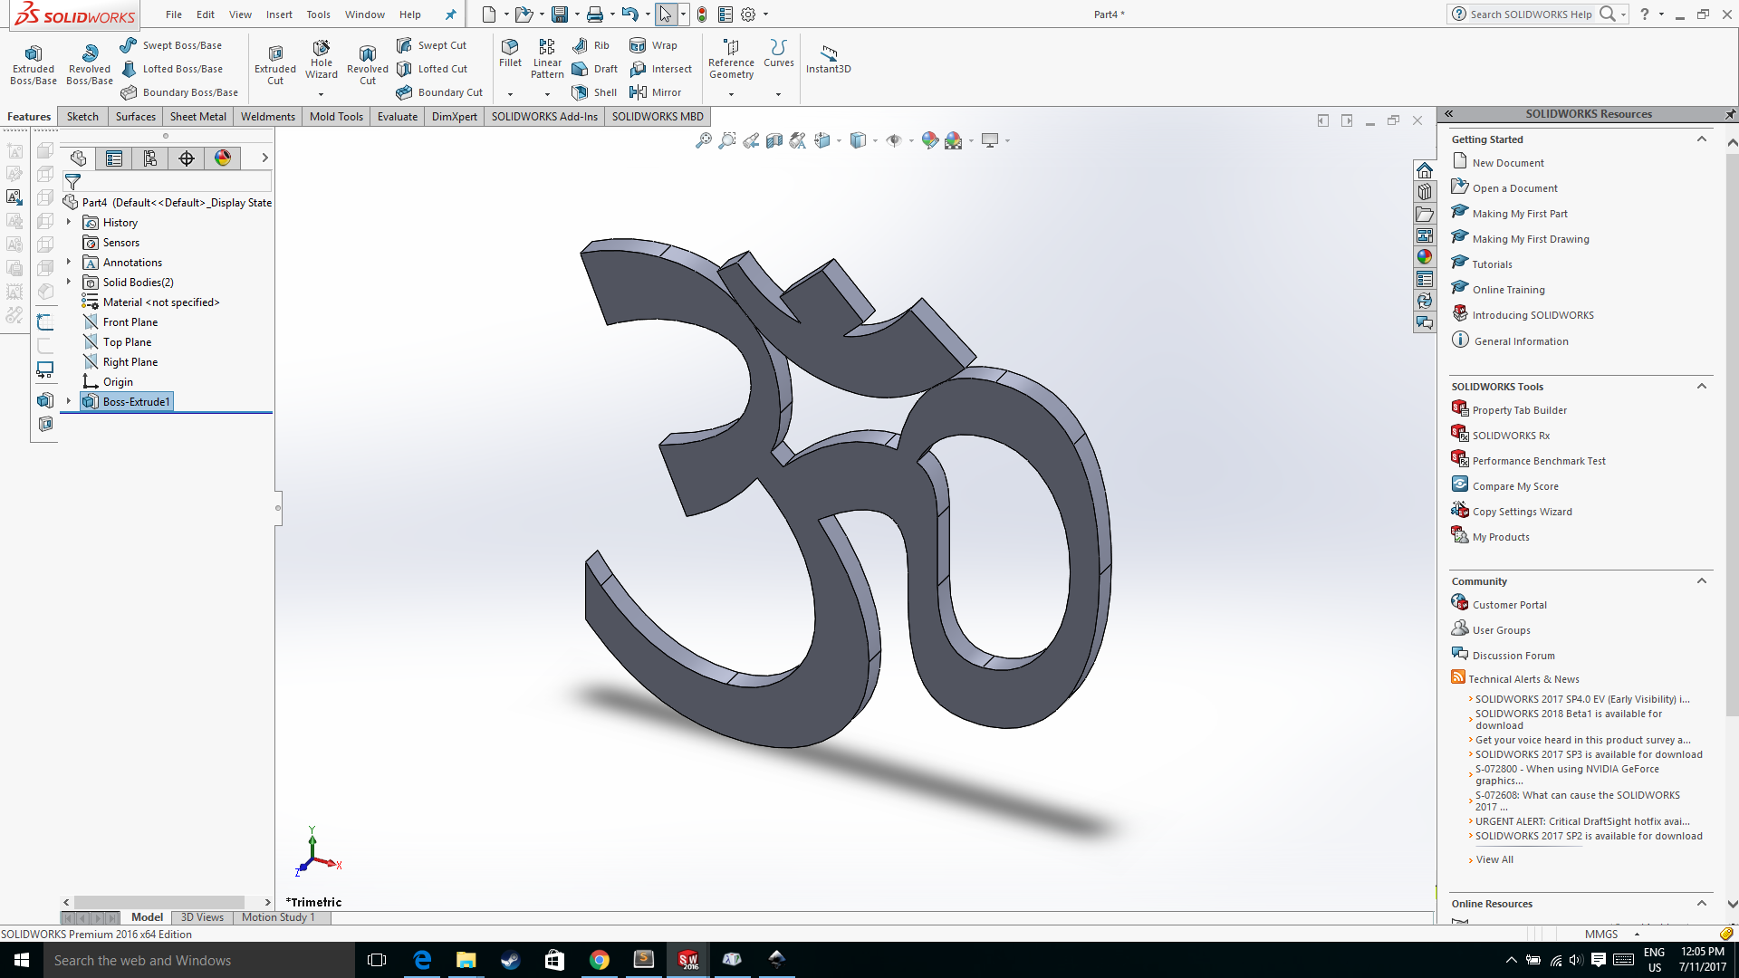Viewport: 1739px width, 978px height.
Task: Open the Reference Geometry tool
Action: coord(731,59)
